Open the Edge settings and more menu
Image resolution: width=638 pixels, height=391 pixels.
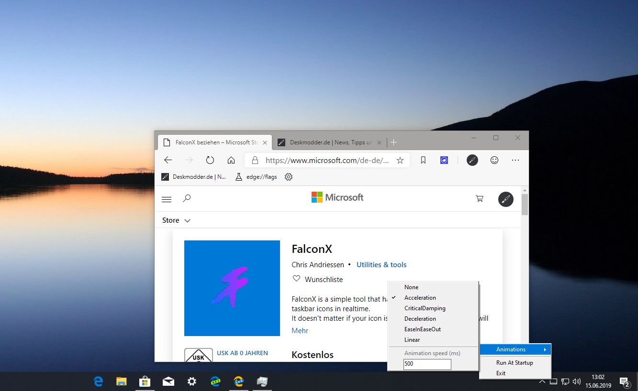click(x=515, y=160)
